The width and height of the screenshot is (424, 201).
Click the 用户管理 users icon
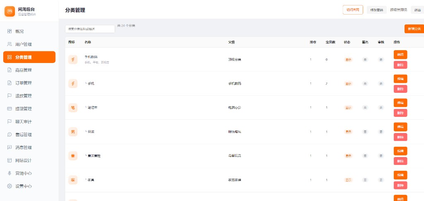click(10, 44)
